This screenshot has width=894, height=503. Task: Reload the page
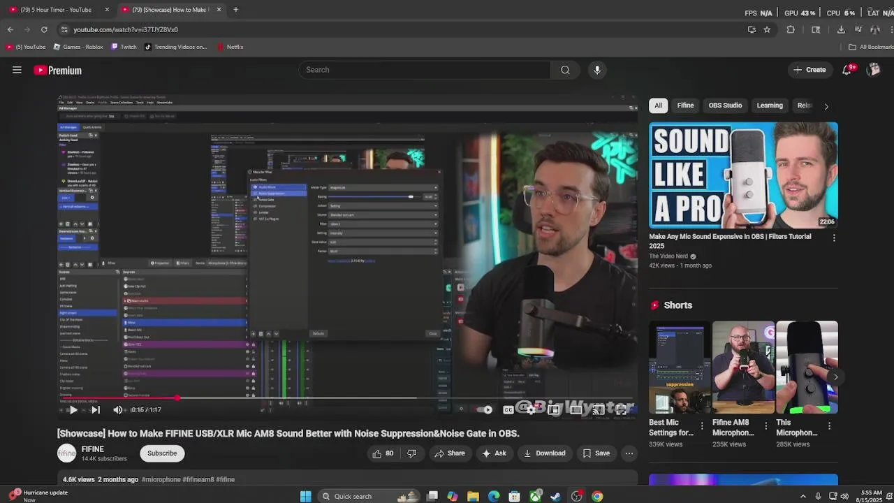(x=44, y=29)
